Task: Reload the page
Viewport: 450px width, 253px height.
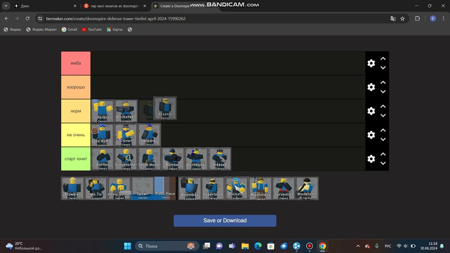Action: [27, 19]
